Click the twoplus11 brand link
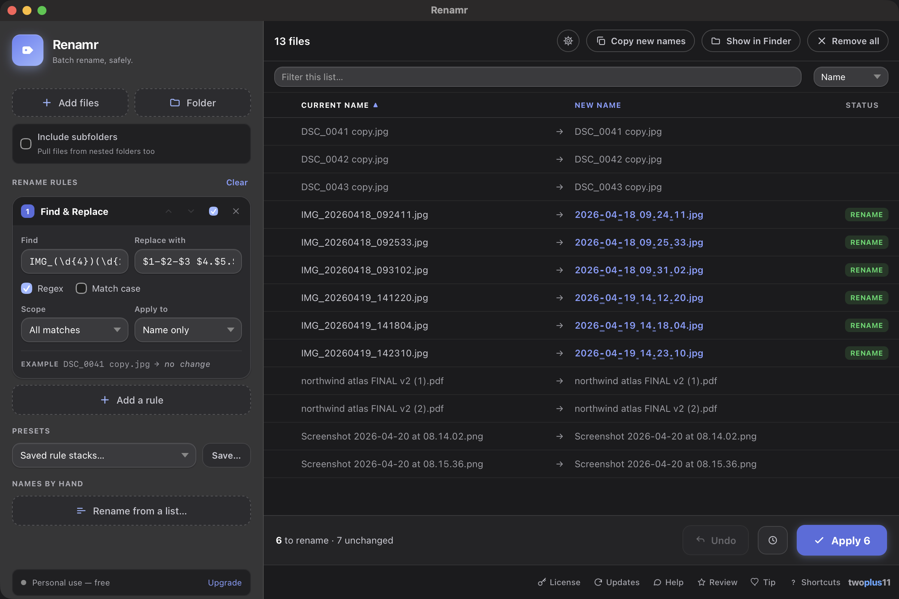899x599 pixels. [869, 582]
